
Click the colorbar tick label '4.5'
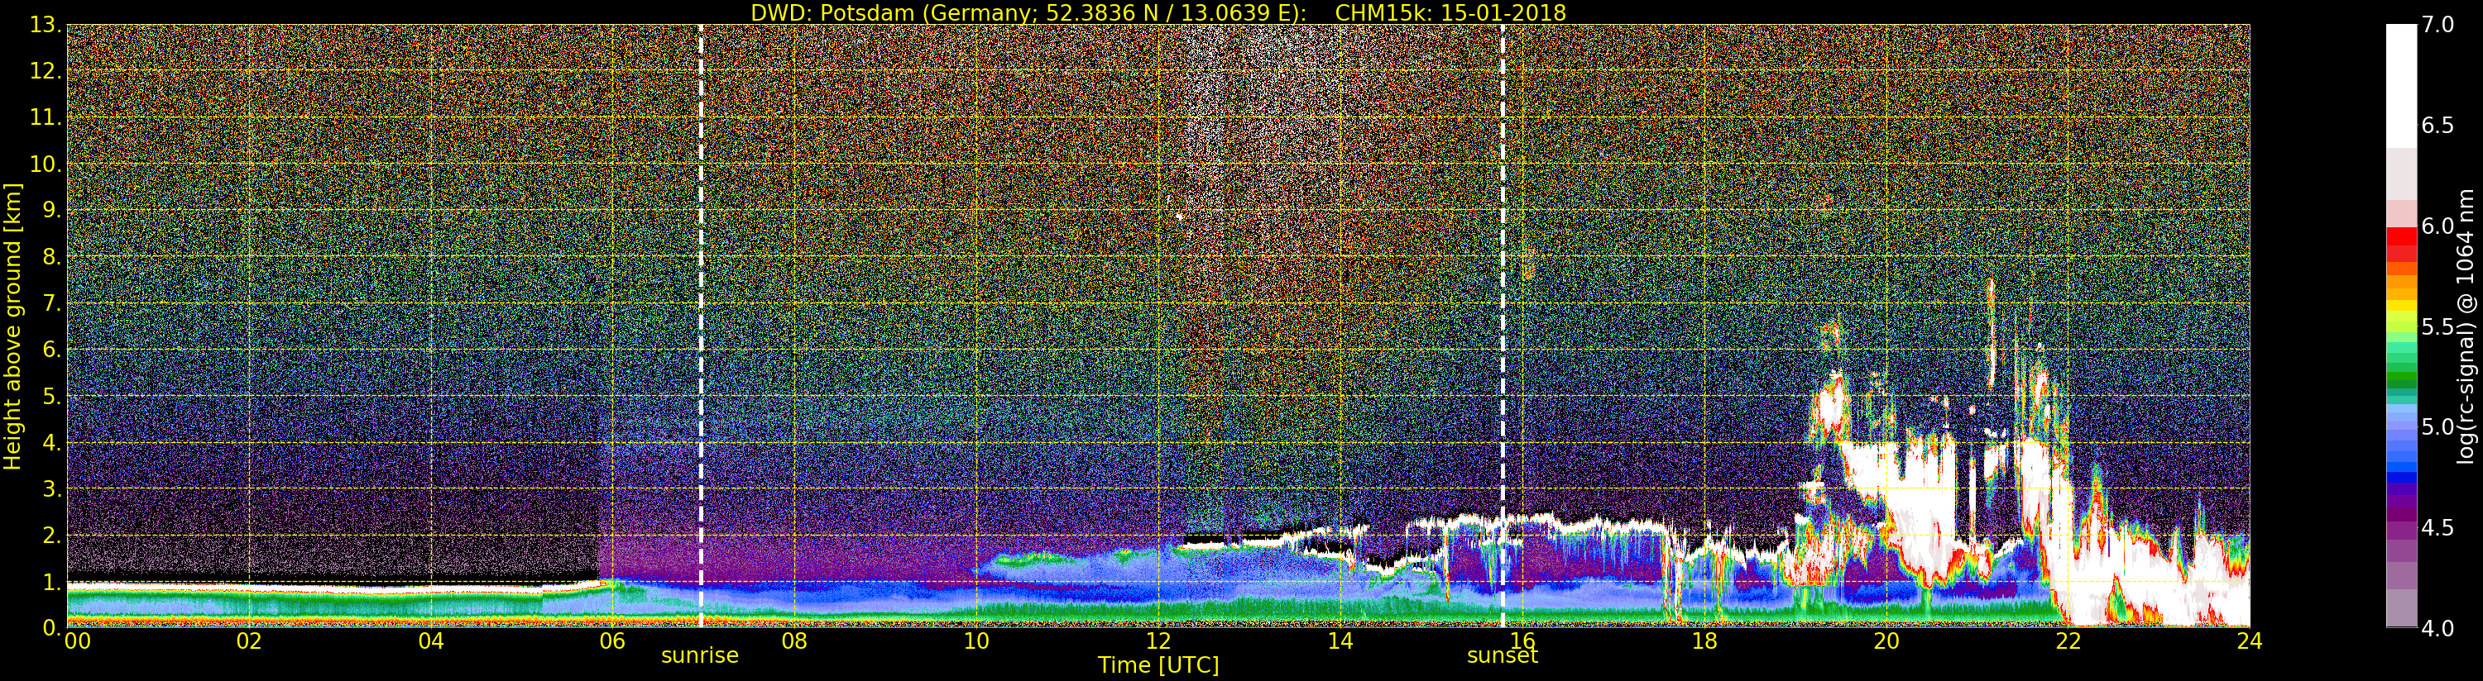pyautogui.click(x=2437, y=528)
